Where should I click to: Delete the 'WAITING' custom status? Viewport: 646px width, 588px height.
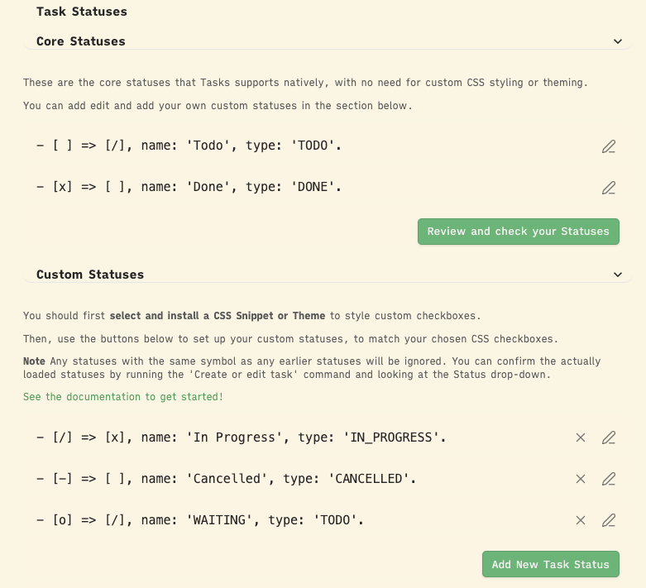tap(581, 520)
